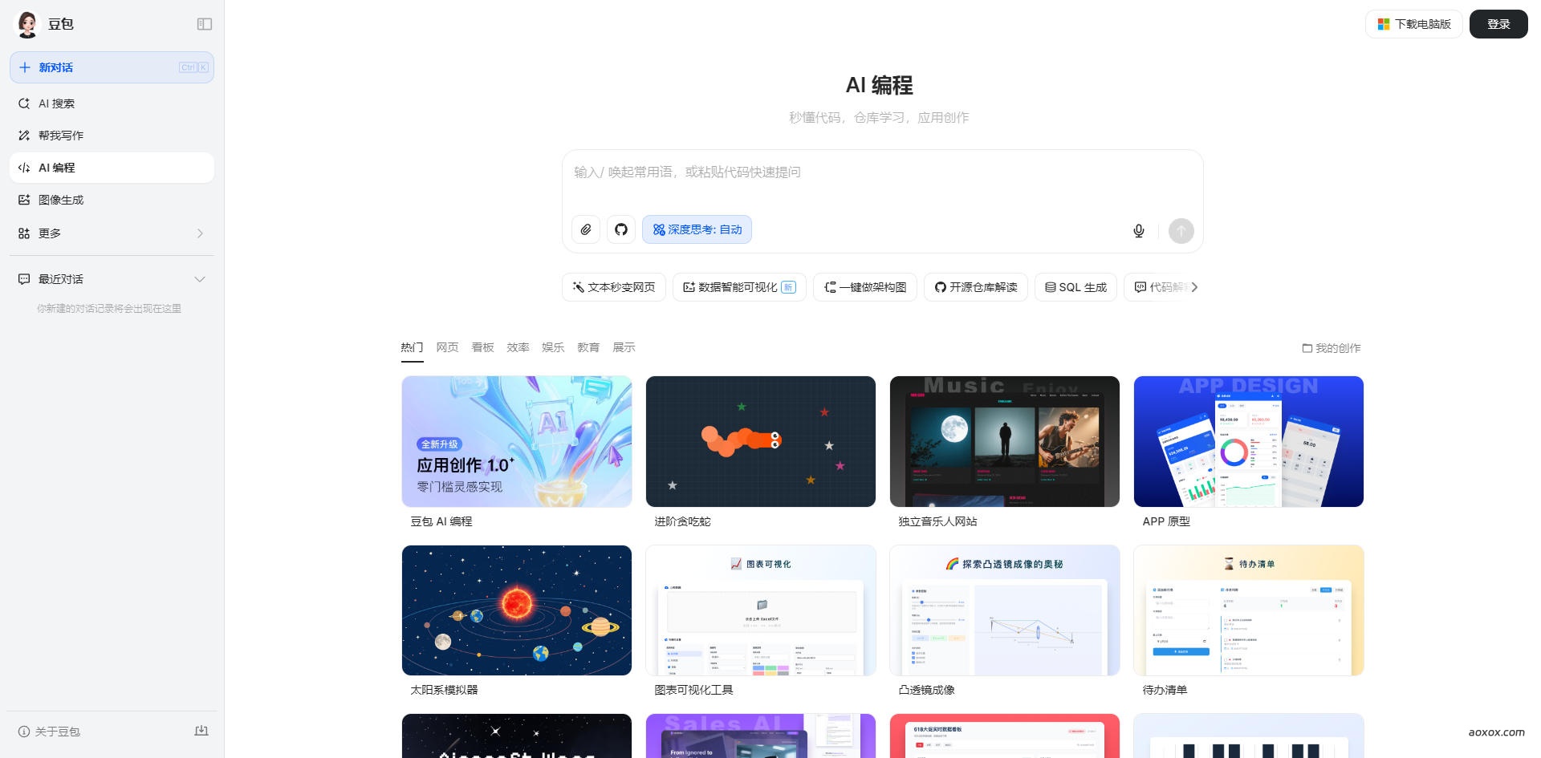Collapse the 最近对话 section chevron
1541x758 pixels.
click(200, 279)
